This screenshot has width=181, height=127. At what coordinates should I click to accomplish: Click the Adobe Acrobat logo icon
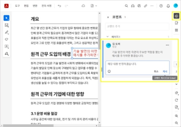coord(6,6)
